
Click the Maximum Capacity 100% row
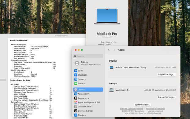tap(25, 76)
